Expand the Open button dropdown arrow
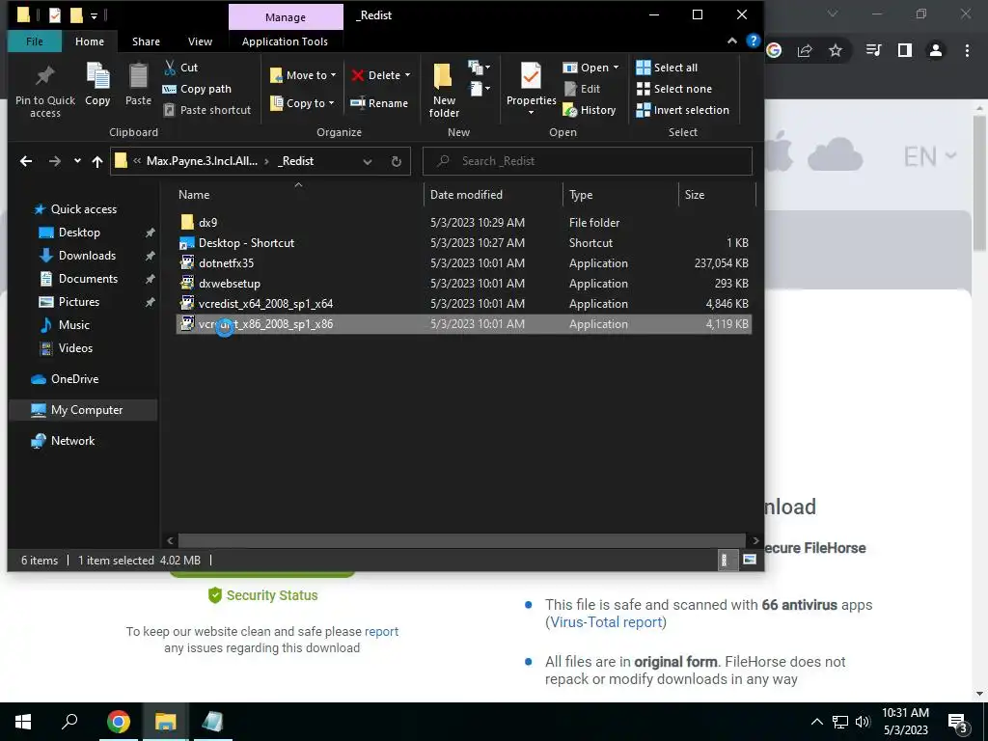The height and width of the screenshot is (741, 988). tap(616, 68)
